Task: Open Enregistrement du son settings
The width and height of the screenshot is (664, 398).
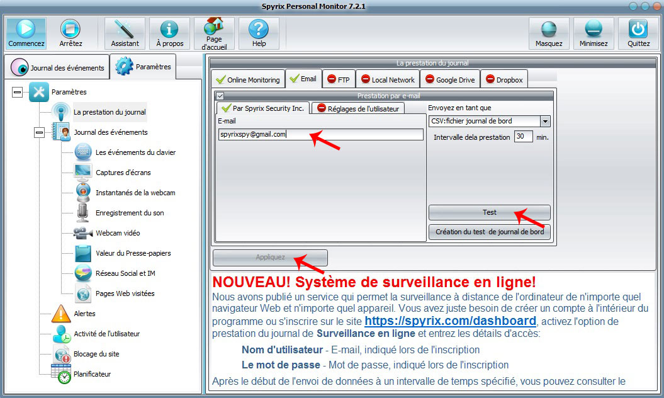Action: click(x=130, y=213)
